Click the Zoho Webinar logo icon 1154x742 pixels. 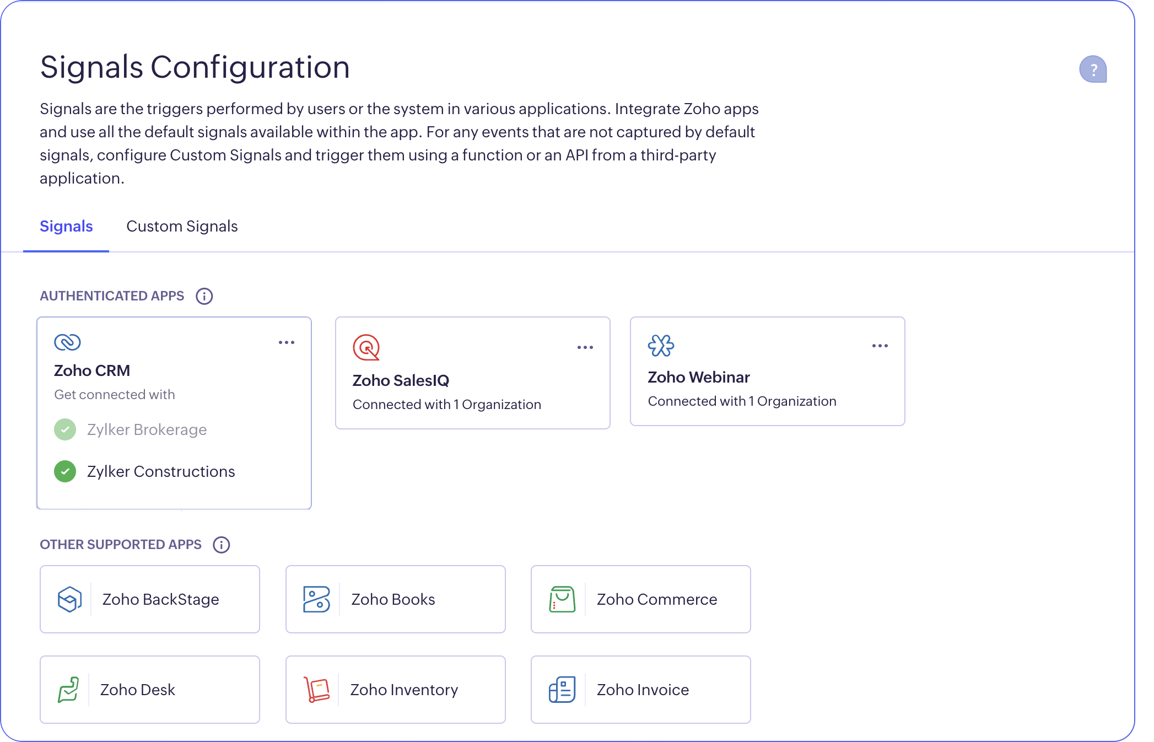661,346
